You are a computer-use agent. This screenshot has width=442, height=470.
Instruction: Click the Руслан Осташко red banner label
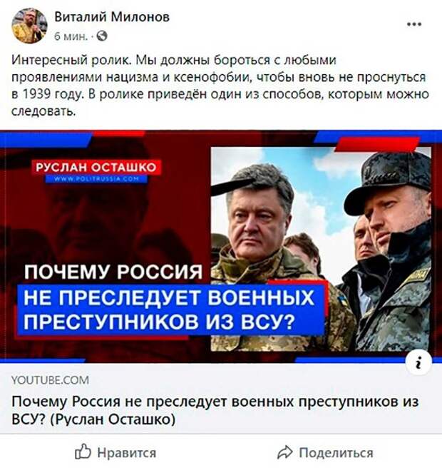point(96,168)
